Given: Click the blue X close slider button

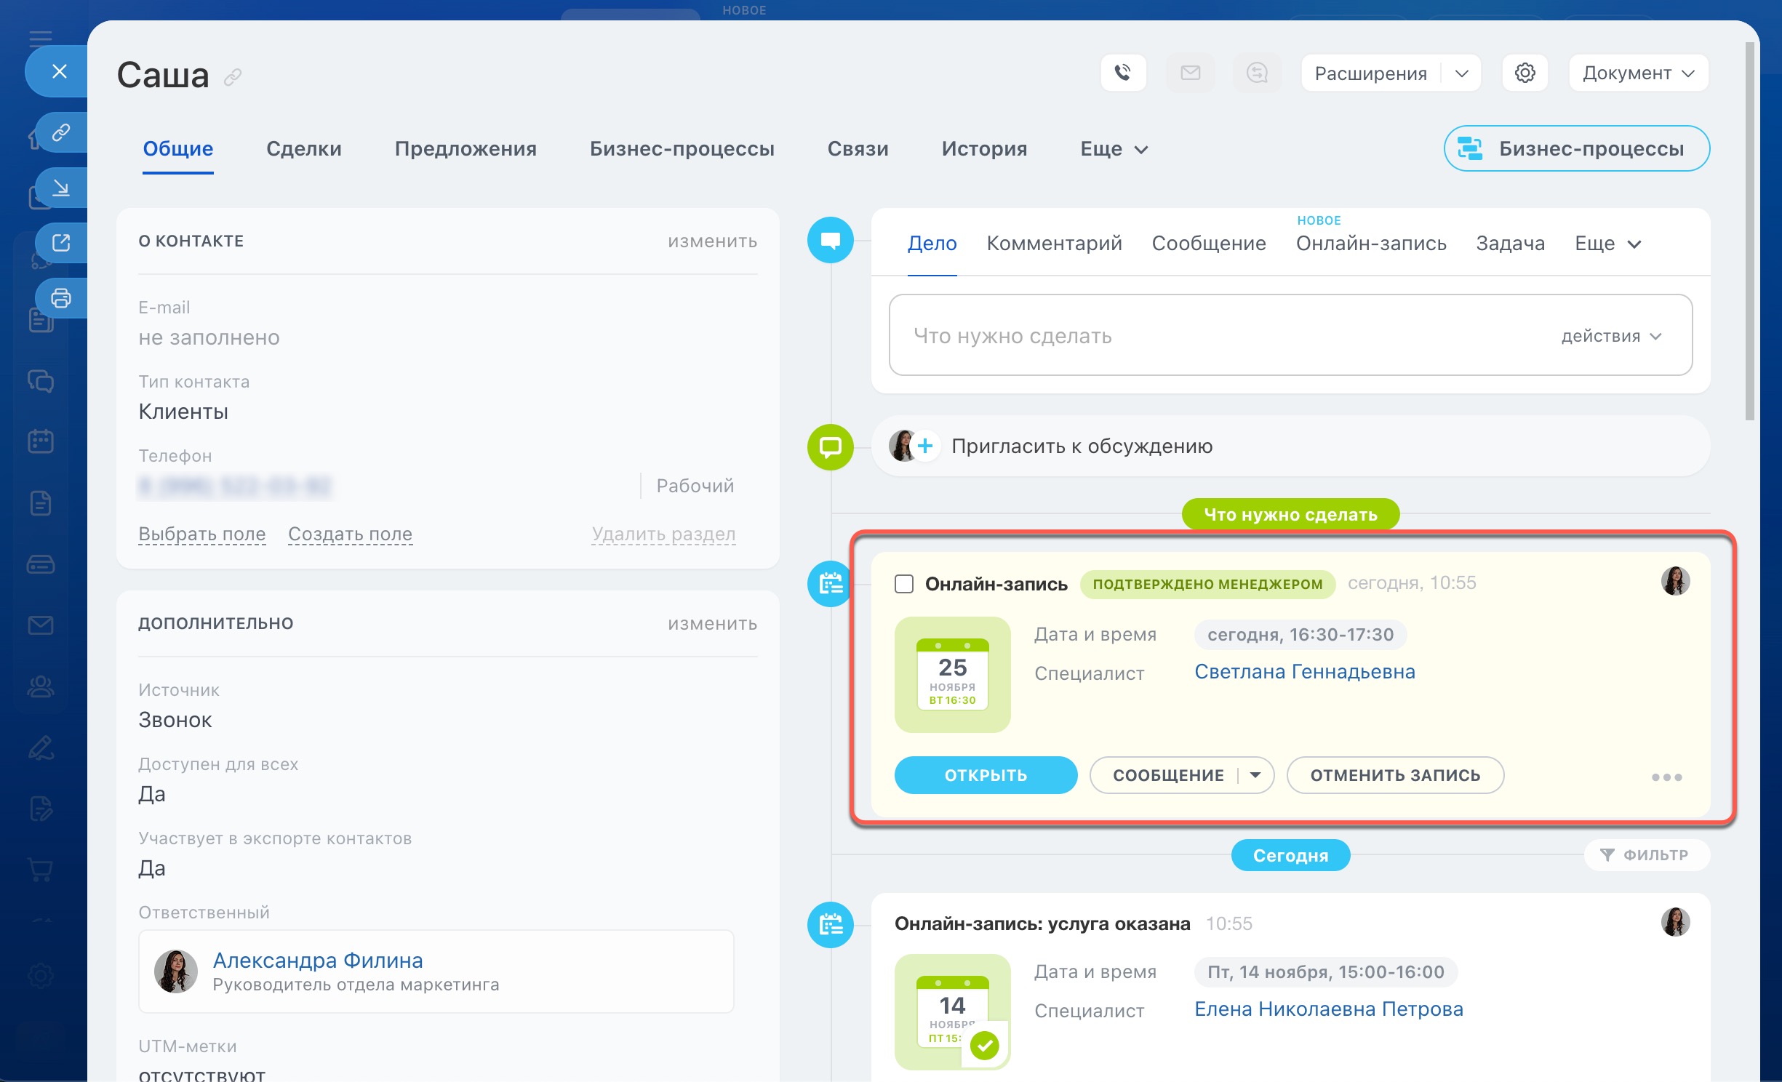Looking at the screenshot, I should [60, 71].
